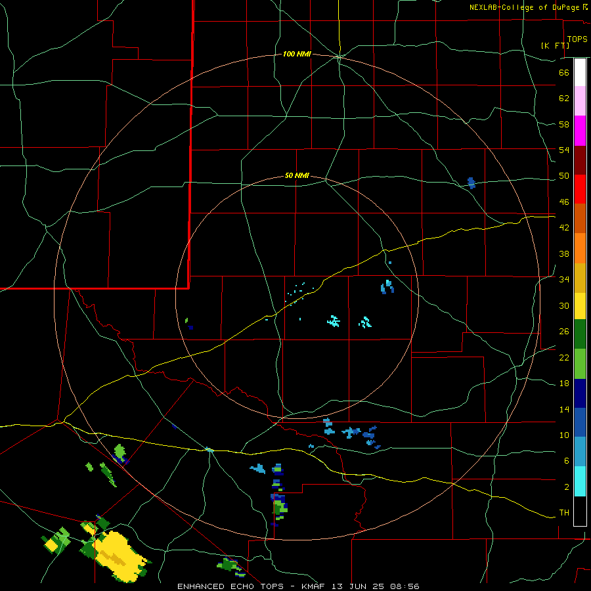Select the navy blue legend swatch
Viewport: 591px width, 591px height.
coord(580,393)
